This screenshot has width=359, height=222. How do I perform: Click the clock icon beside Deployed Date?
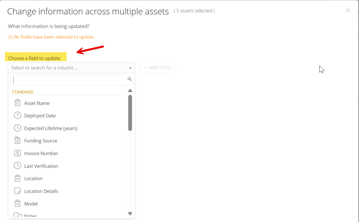pyautogui.click(x=17, y=115)
